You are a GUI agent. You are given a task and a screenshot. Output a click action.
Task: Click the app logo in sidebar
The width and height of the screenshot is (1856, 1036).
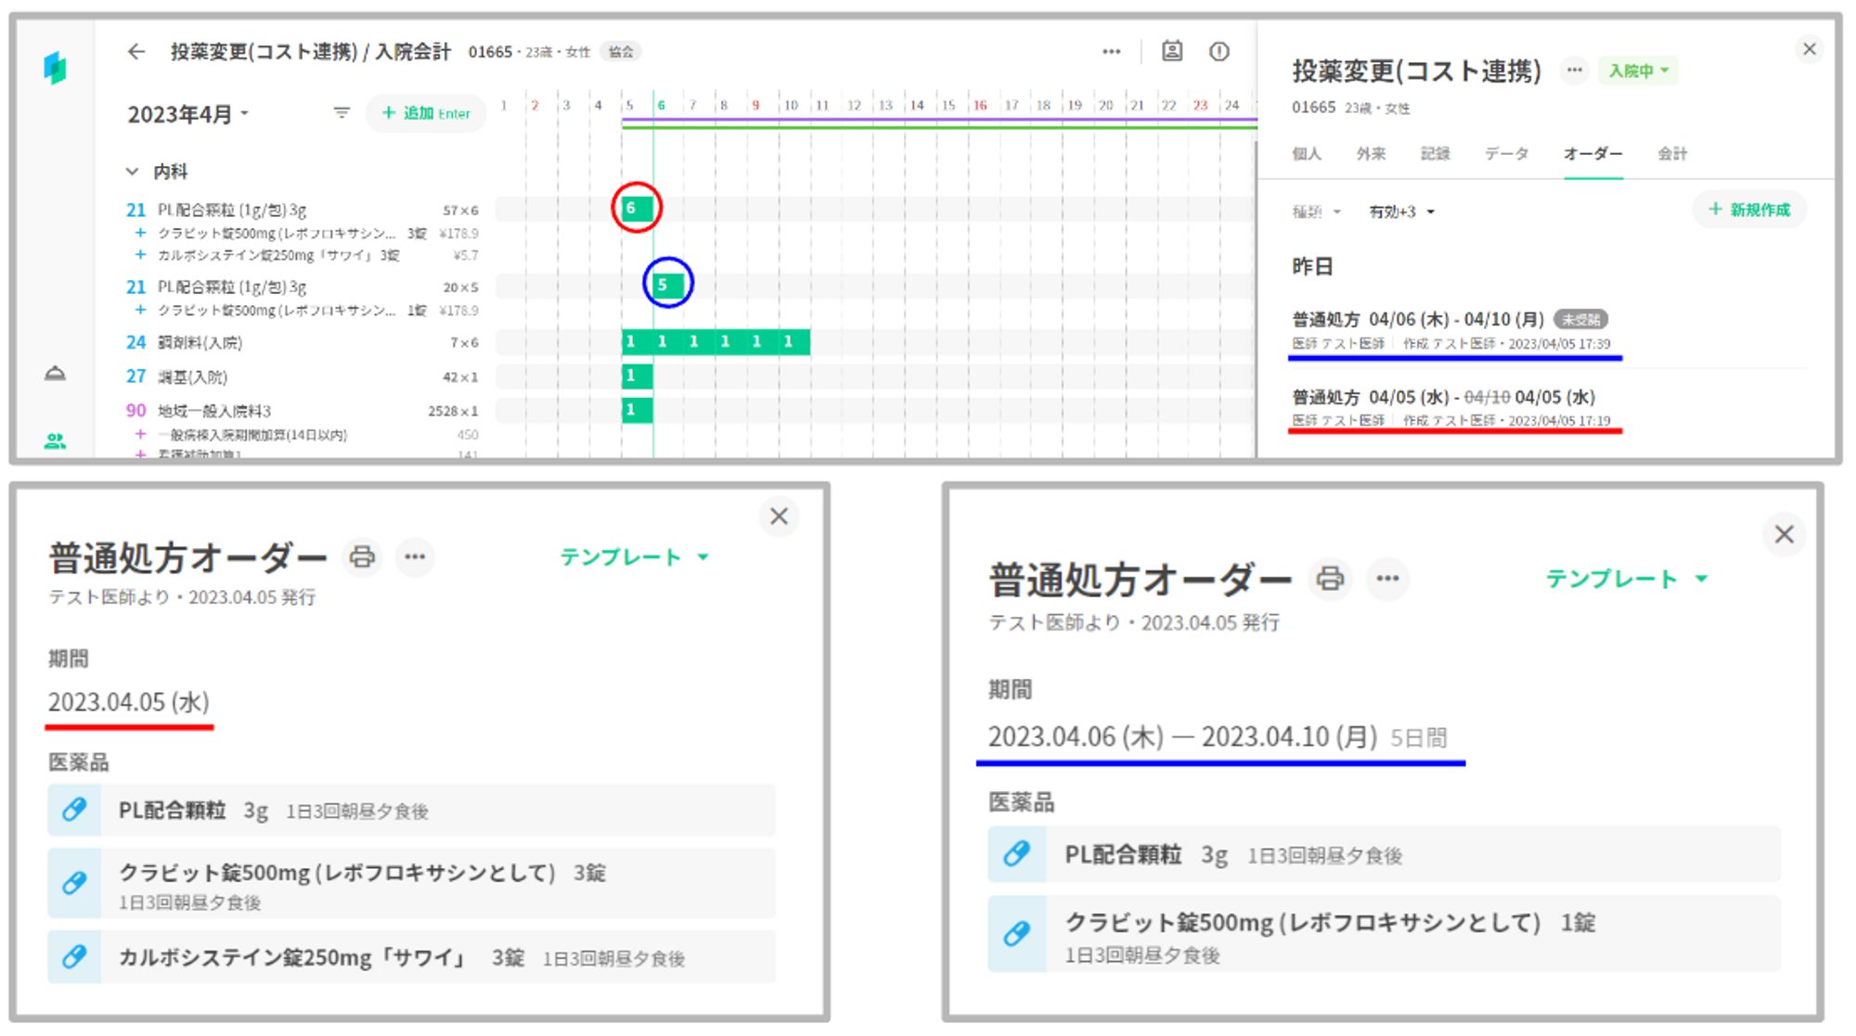click(x=56, y=67)
